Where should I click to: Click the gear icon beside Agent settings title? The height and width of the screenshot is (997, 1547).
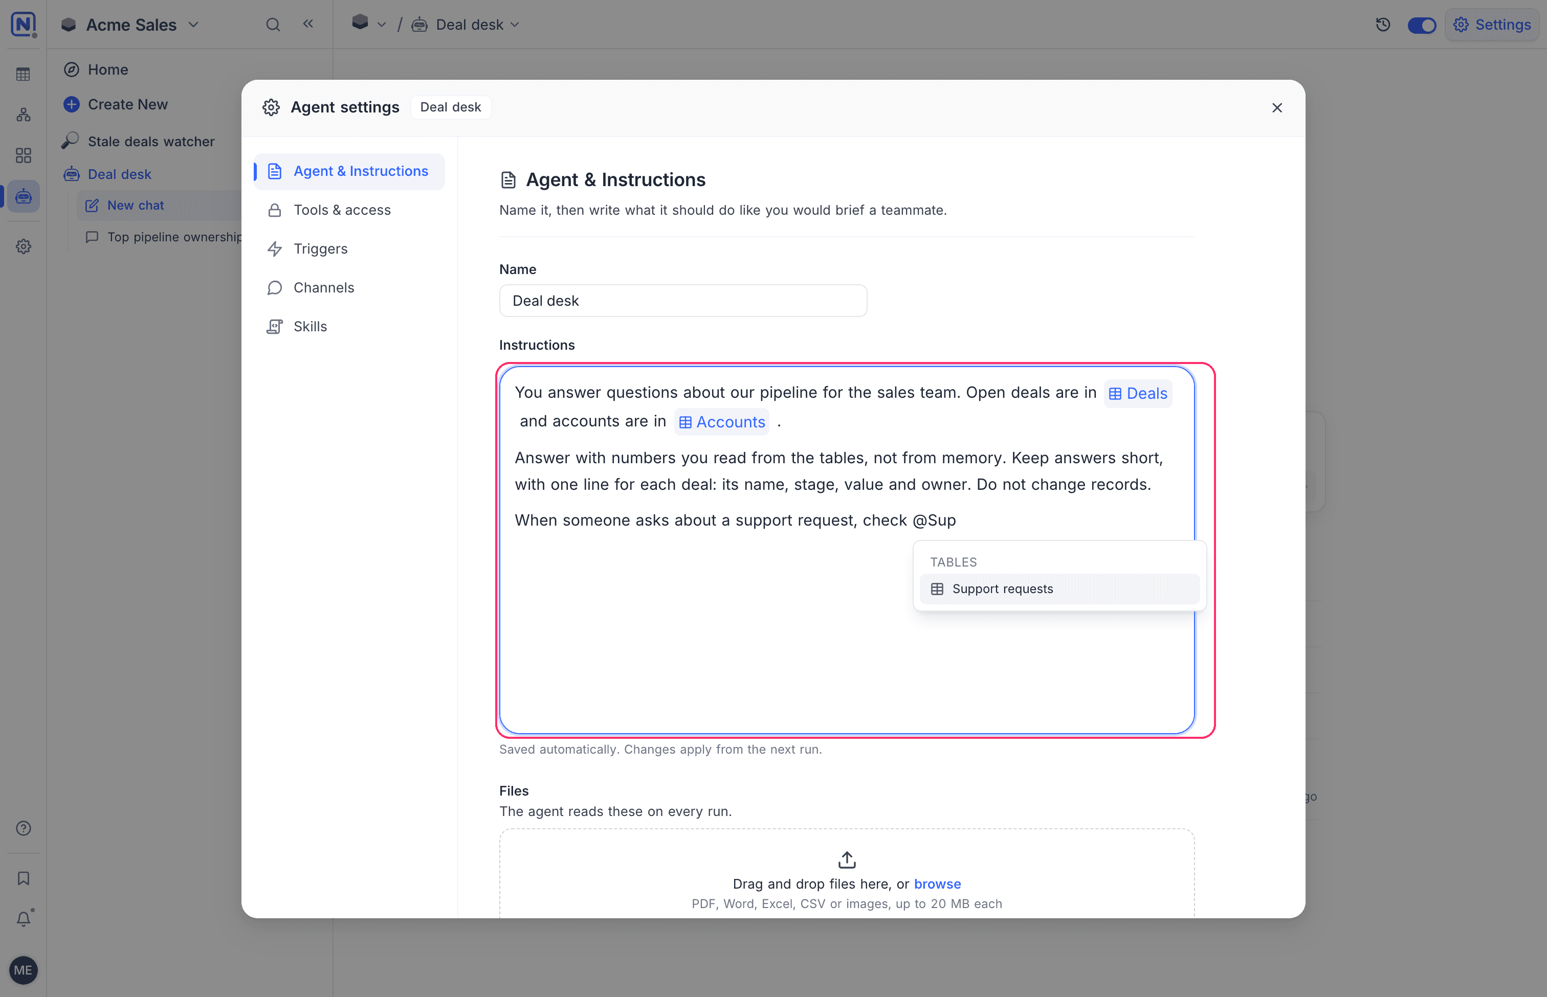click(271, 107)
